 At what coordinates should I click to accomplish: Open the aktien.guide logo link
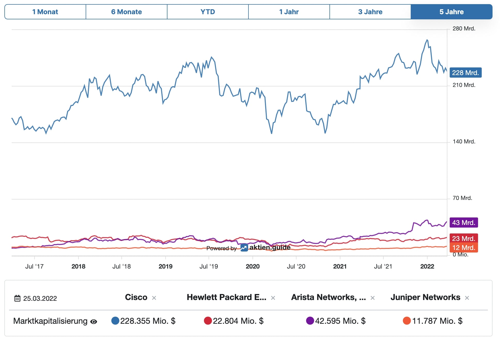(265, 247)
